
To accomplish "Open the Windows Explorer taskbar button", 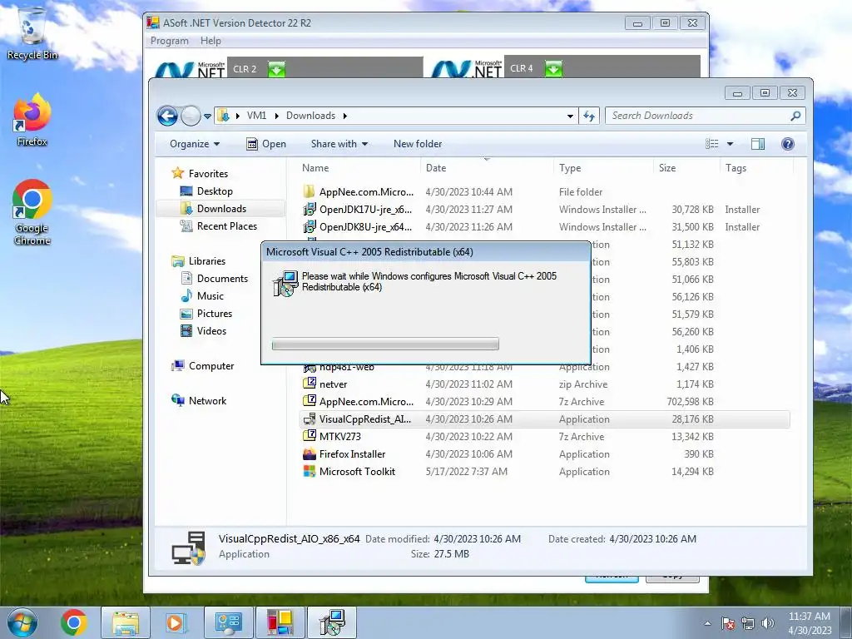I will pyautogui.click(x=125, y=622).
